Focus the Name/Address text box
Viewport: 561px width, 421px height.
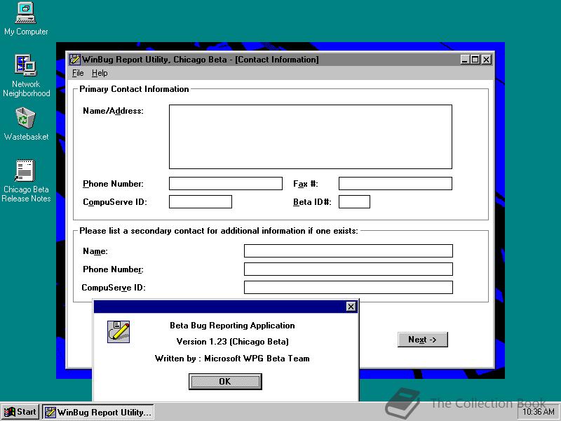[x=311, y=137]
